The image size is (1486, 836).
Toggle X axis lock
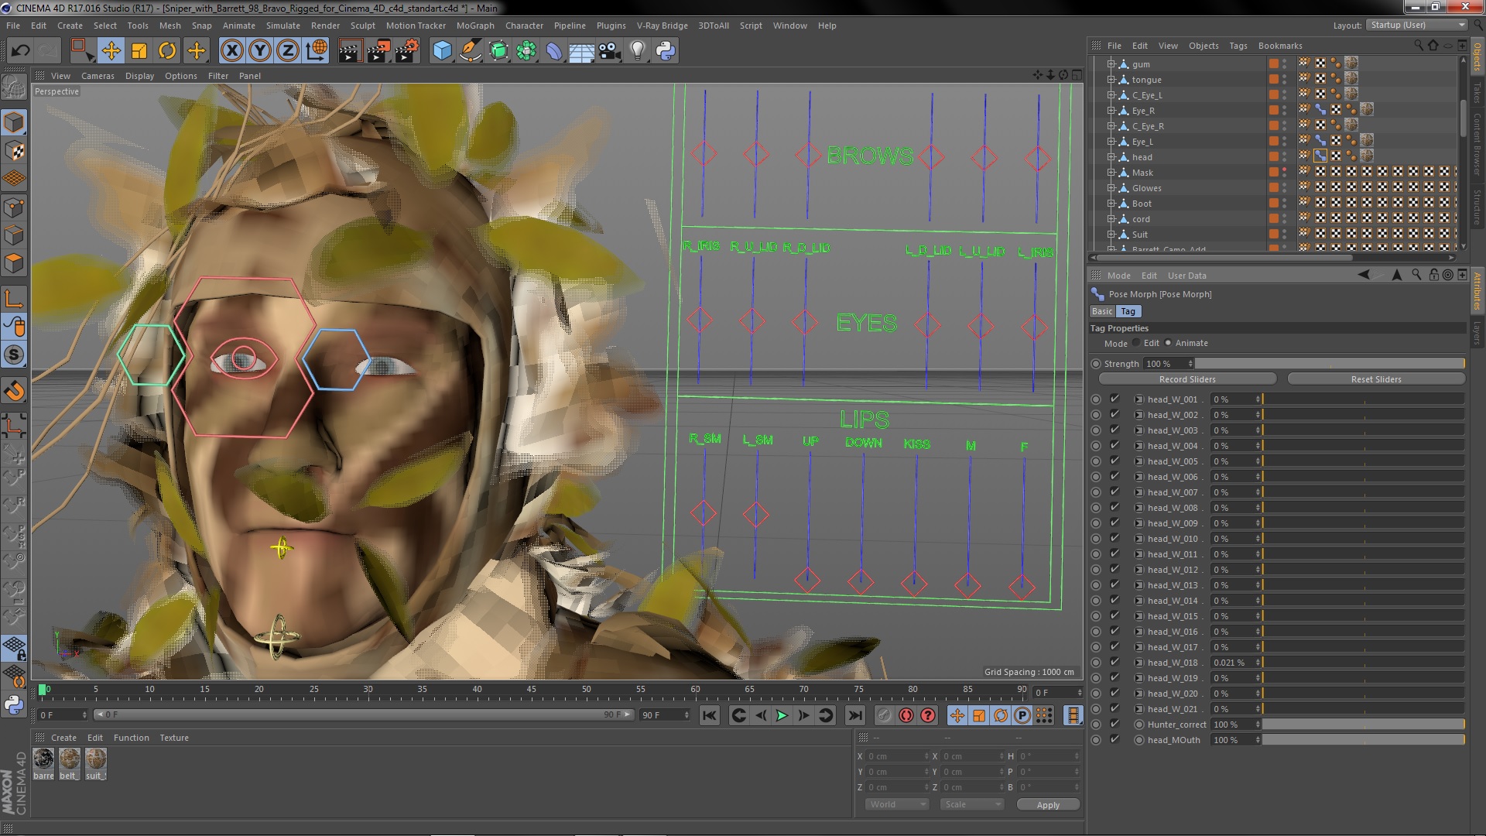click(231, 51)
